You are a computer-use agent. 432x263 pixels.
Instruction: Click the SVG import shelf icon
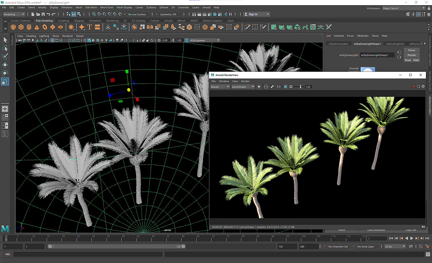(97, 27)
